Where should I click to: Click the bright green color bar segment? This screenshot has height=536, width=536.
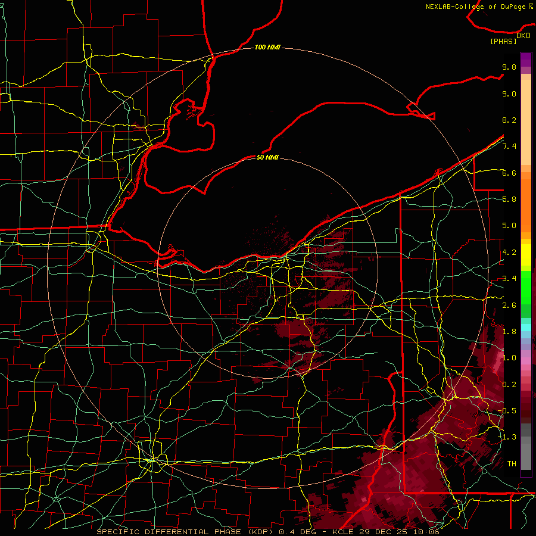(x=526, y=288)
